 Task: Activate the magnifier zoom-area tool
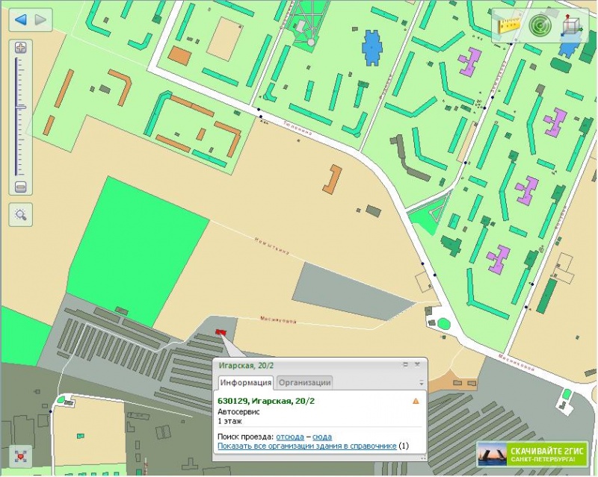(20, 216)
